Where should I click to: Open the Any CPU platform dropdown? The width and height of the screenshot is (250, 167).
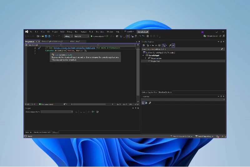82,36
